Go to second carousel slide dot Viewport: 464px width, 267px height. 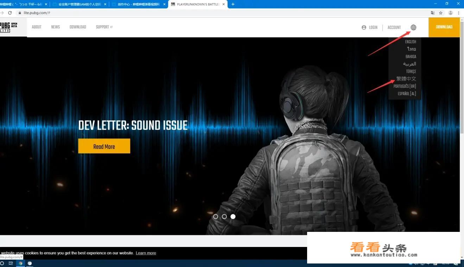[224, 216]
